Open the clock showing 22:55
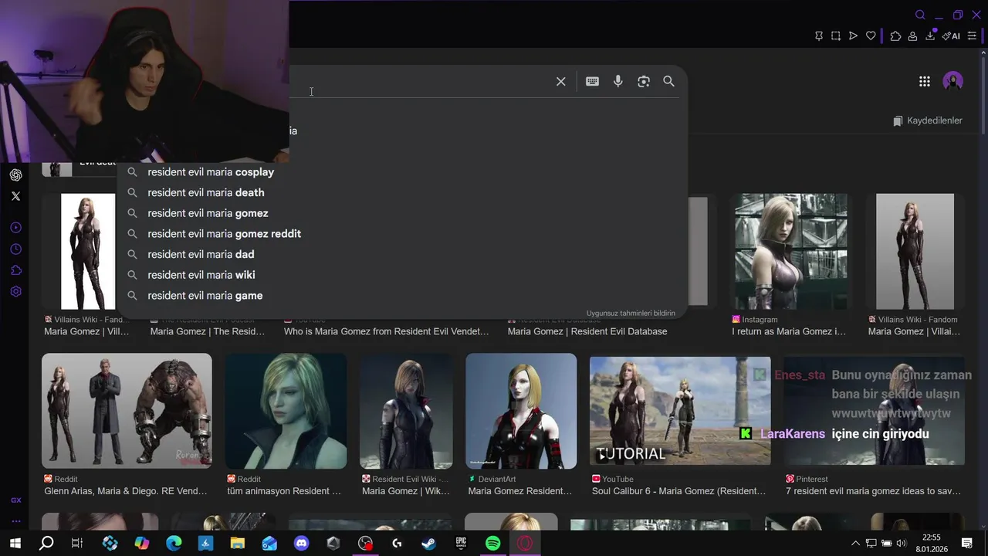The height and width of the screenshot is (556, 988). coord(932,537)
